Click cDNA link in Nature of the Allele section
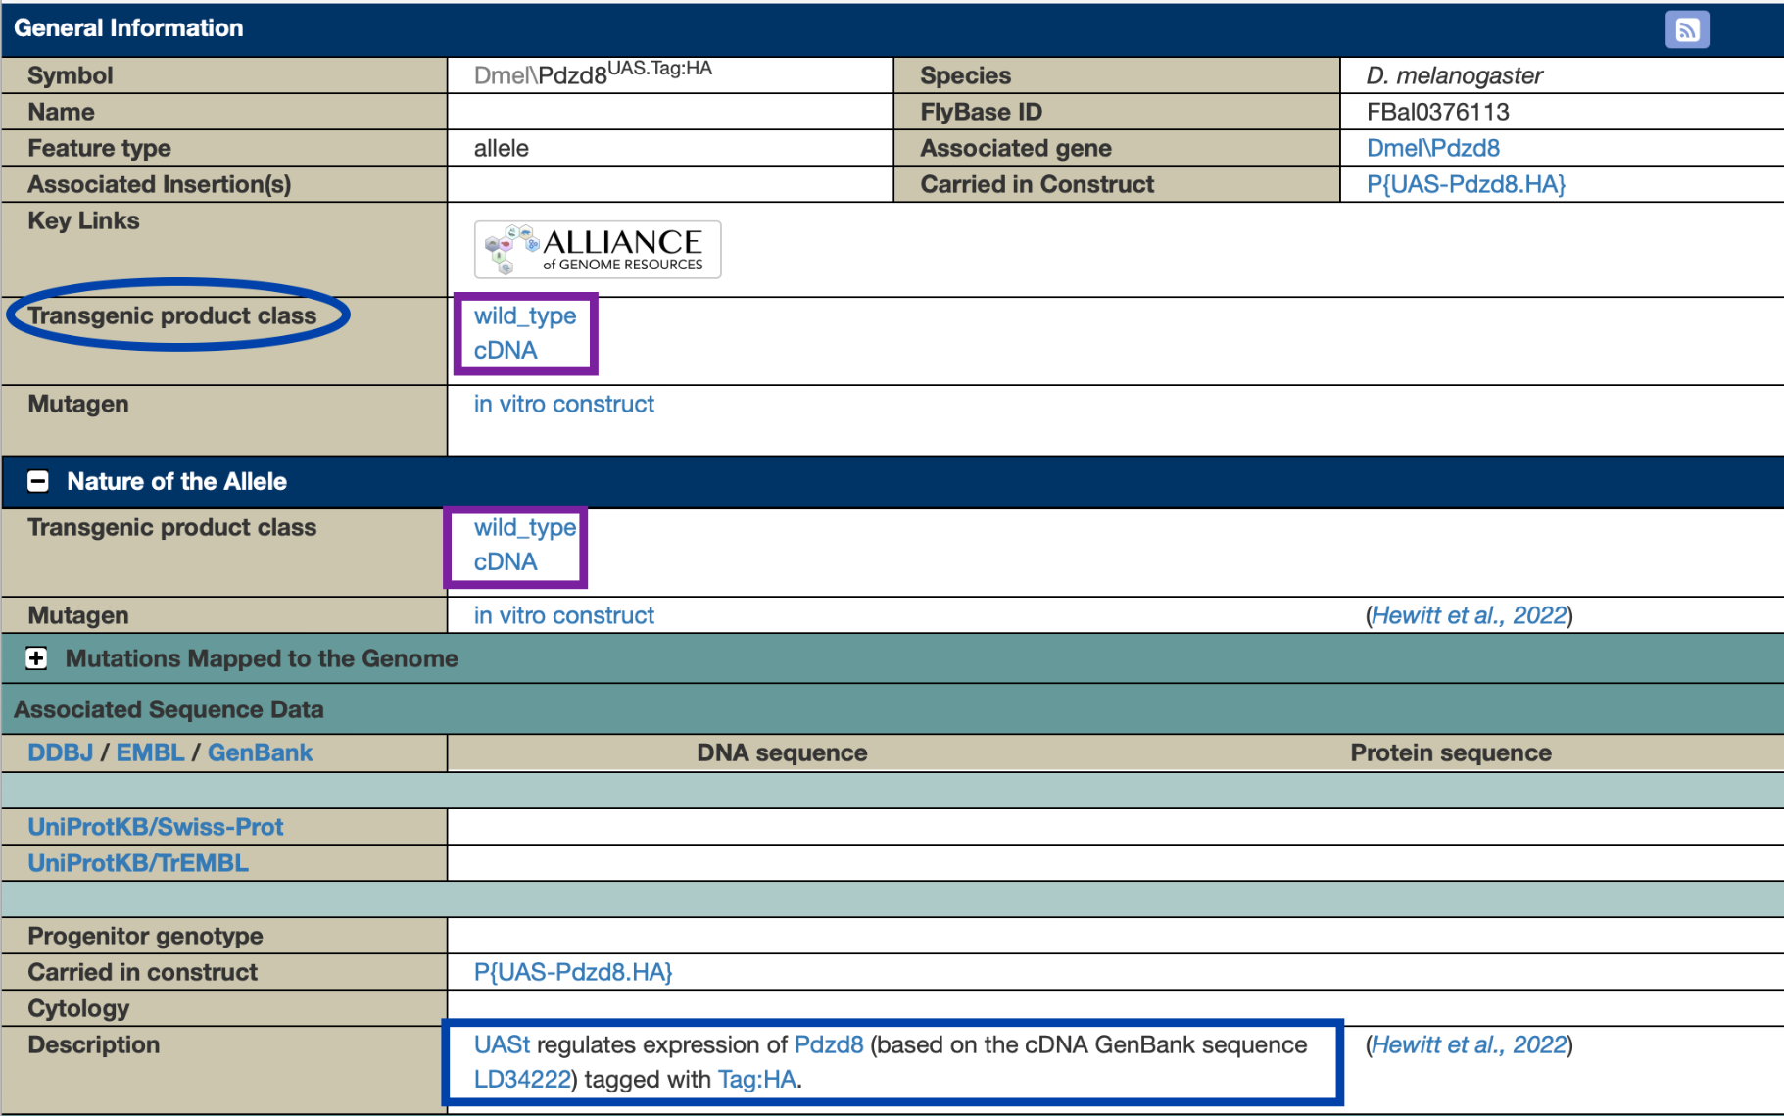The image size is (1784, 1116). coord(506,561)
